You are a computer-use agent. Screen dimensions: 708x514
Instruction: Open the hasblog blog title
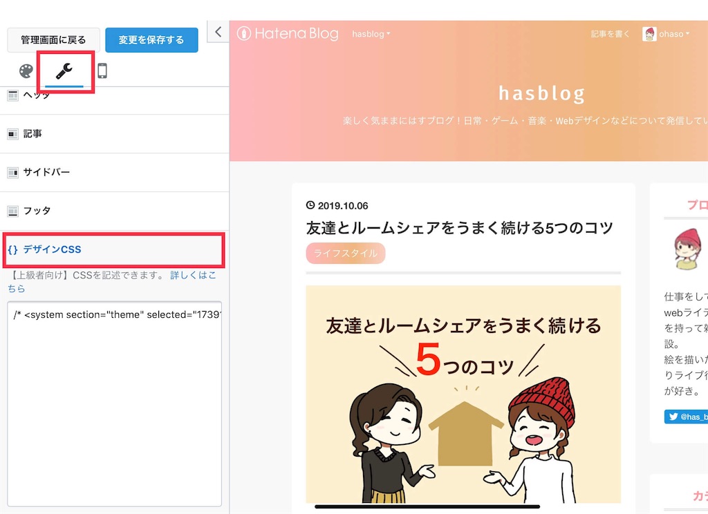541,93
